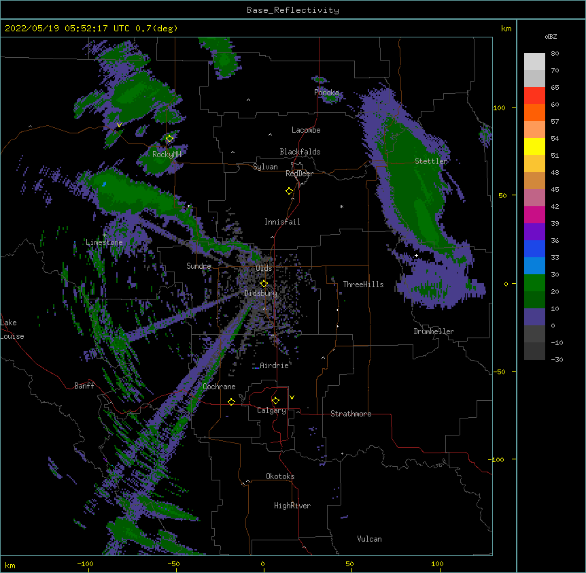The height and width of the screenshot is (573, 586).
Task: Pick the bright yellow swatch in dBZ legend
Action: tap(534, 146)
